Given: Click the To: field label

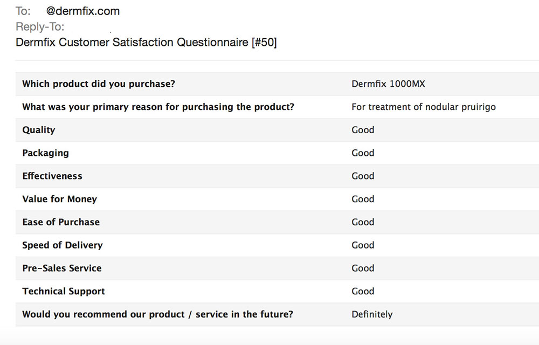Looking at the screenshot, I should click(23, 11).
